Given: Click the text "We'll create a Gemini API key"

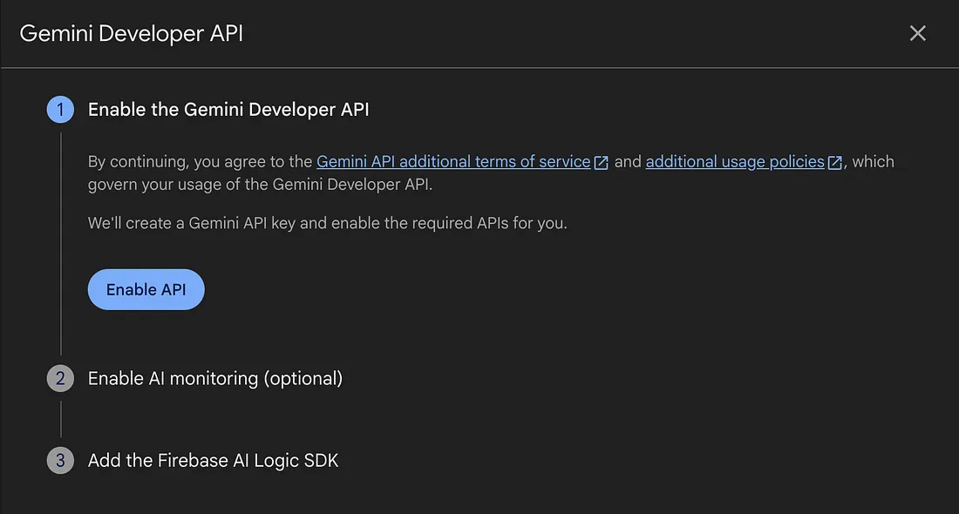Looking at the screenshot, I should (x=192, y=223).
